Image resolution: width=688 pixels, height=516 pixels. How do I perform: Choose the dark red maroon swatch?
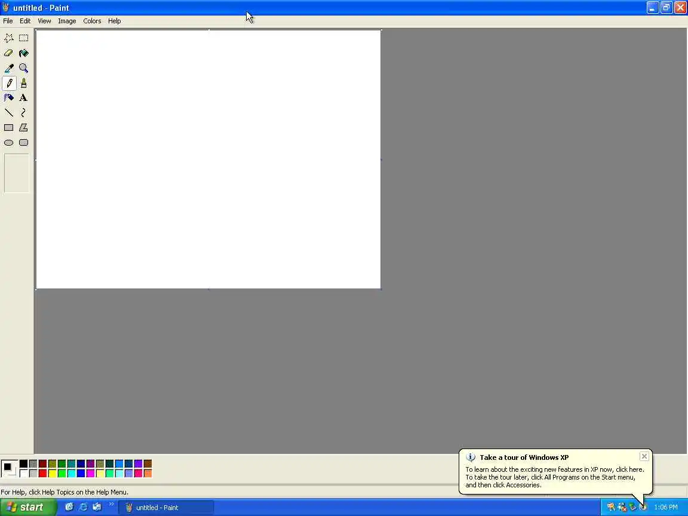point(42,464)
